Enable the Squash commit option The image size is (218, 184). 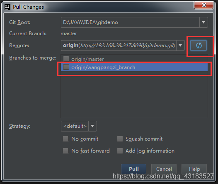coord(120,139)
